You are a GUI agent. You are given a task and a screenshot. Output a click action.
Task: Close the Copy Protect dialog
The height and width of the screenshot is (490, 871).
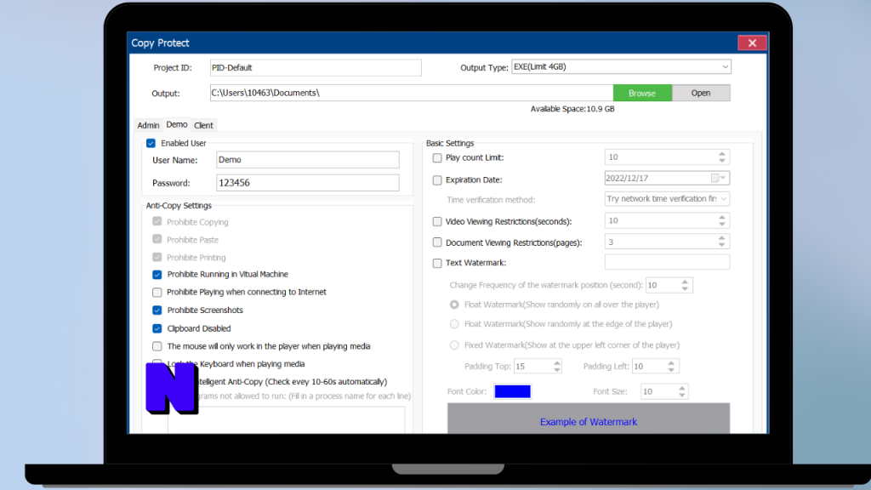[x=752, y=43]
